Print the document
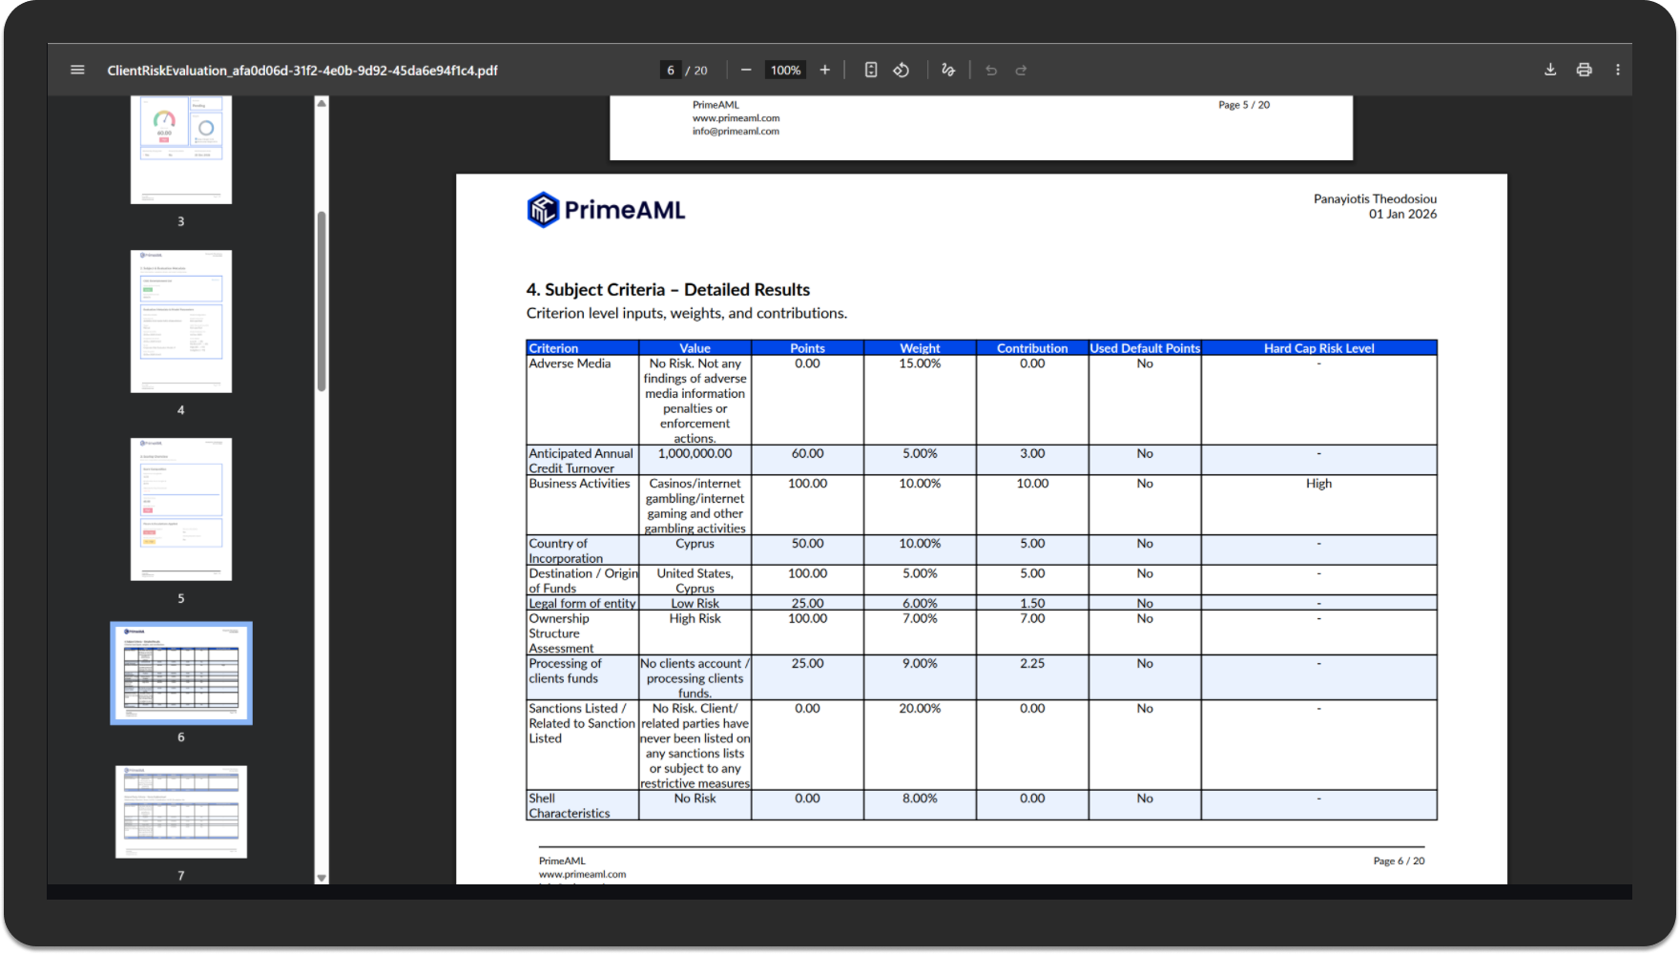Image resolution: width=1680 pixels, height=954 pixels. pos(1584,69)
